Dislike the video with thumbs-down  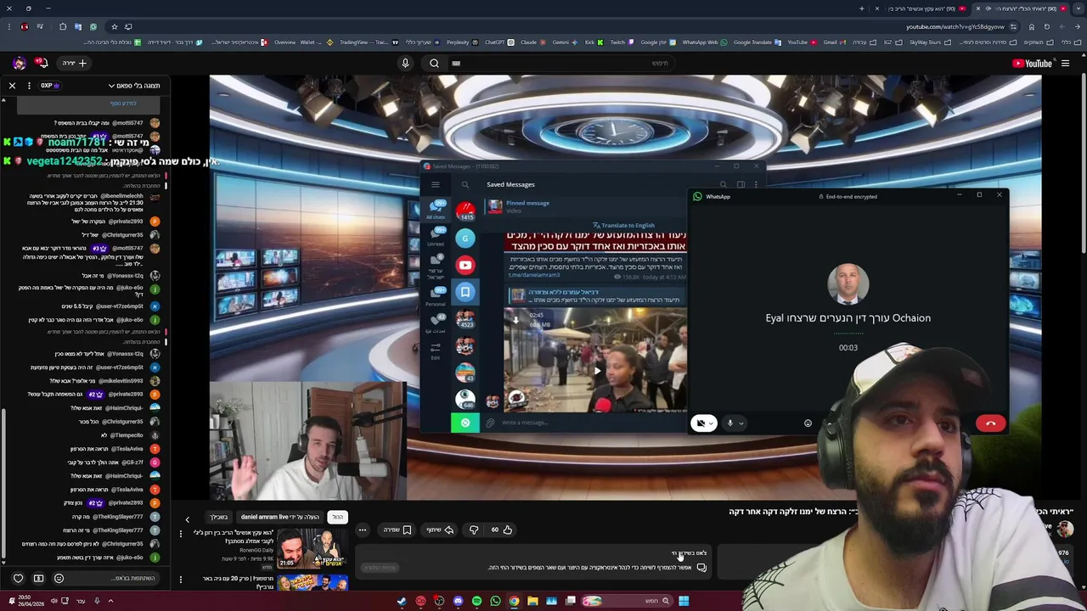pos(474,530)
